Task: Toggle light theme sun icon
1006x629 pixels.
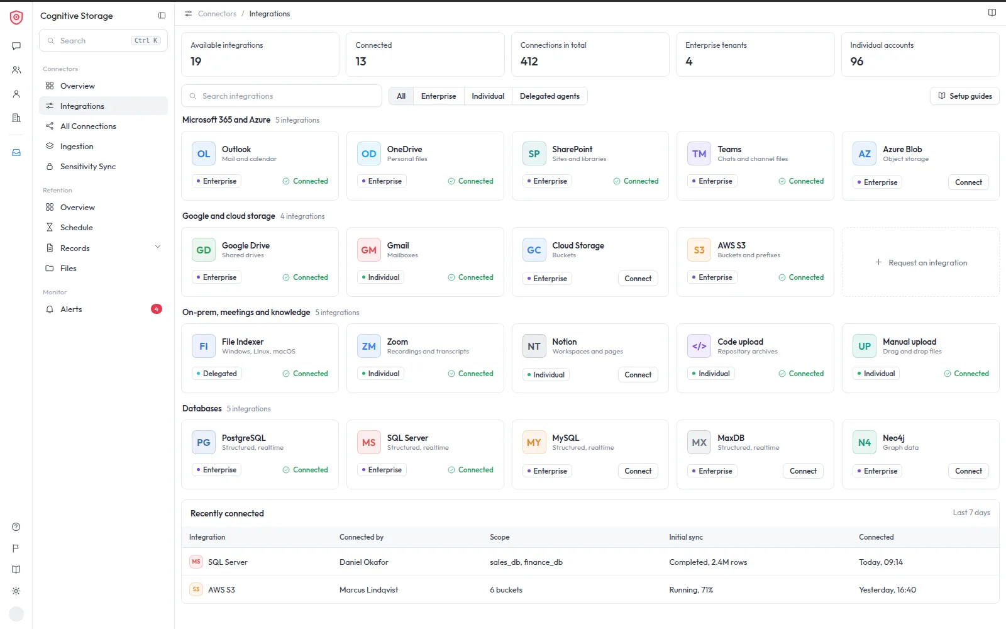Action: click(16, 591)
